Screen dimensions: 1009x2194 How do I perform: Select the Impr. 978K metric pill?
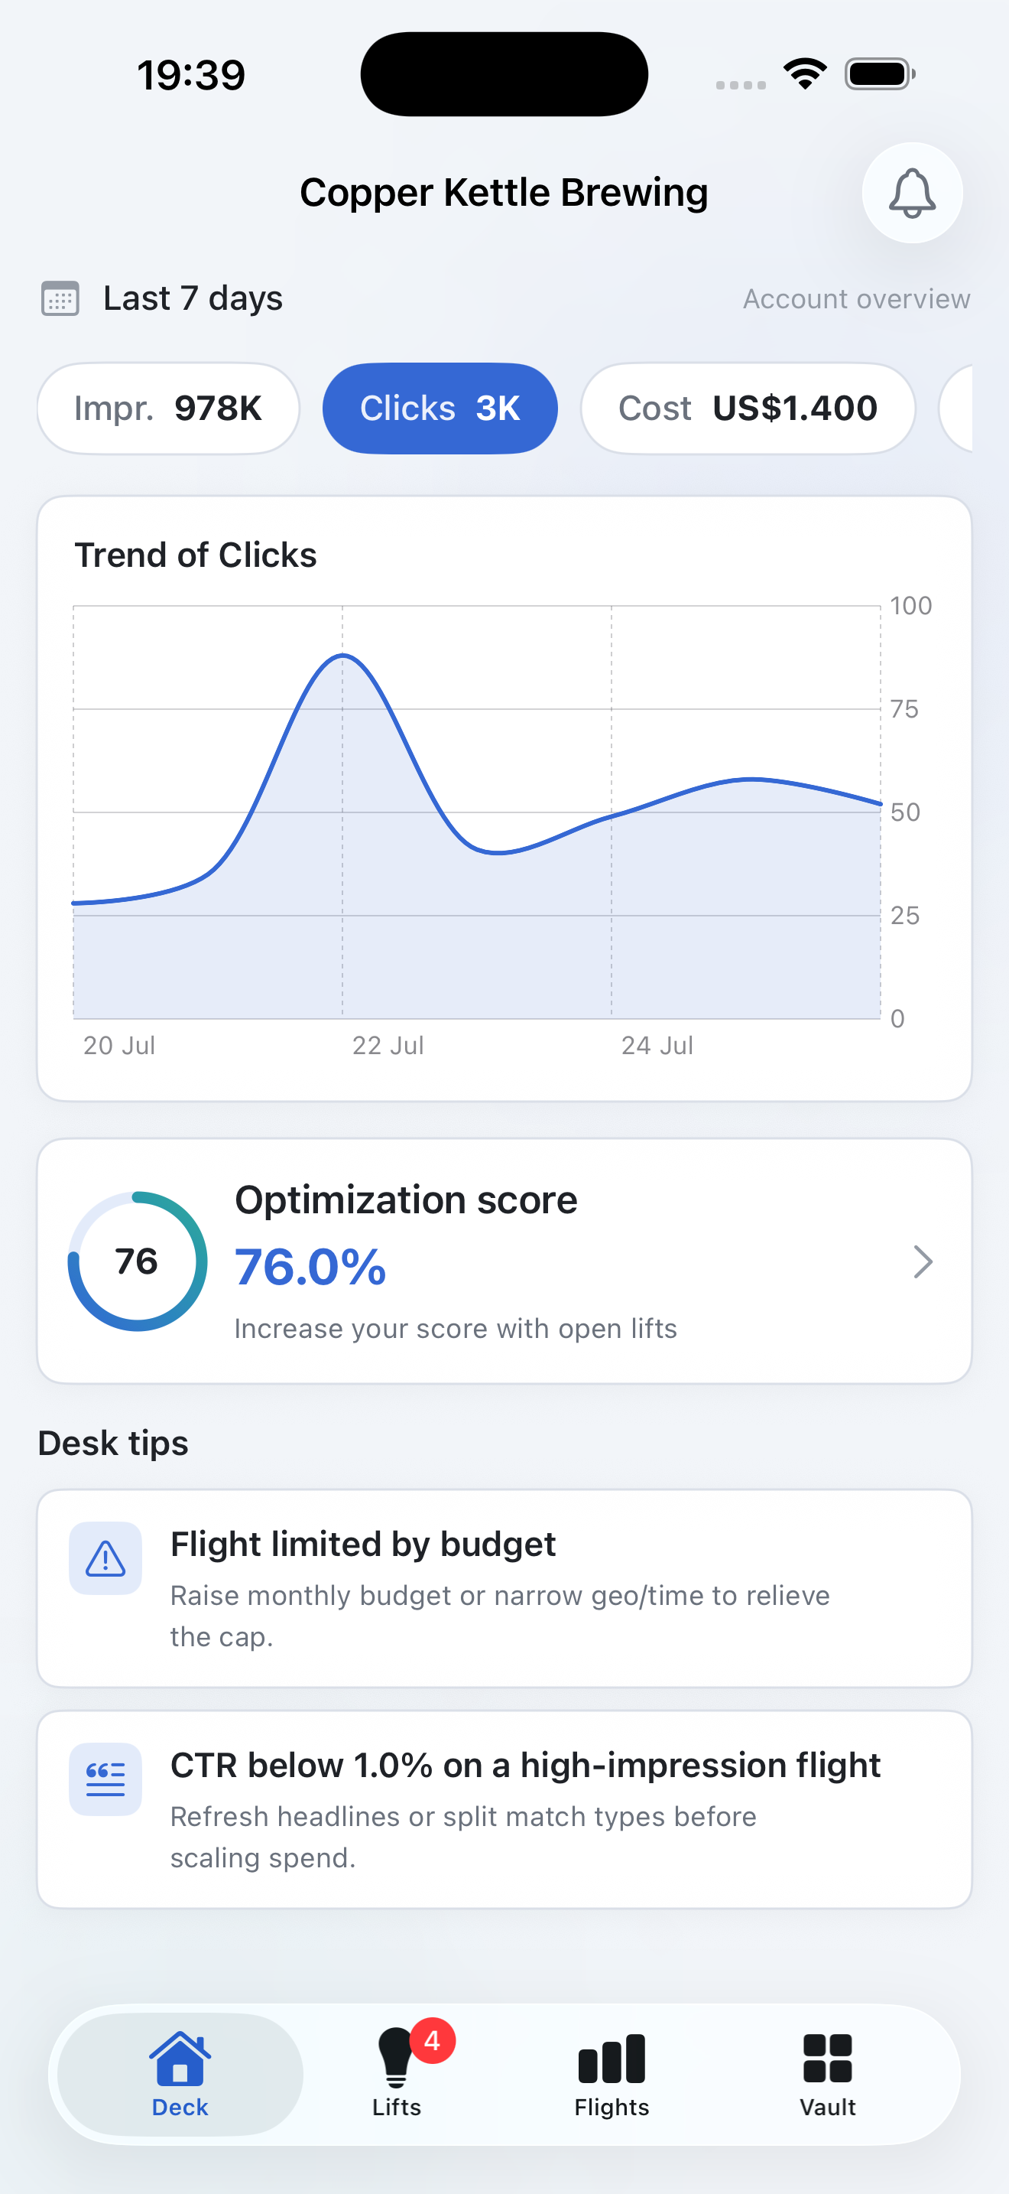coord(168,409)
